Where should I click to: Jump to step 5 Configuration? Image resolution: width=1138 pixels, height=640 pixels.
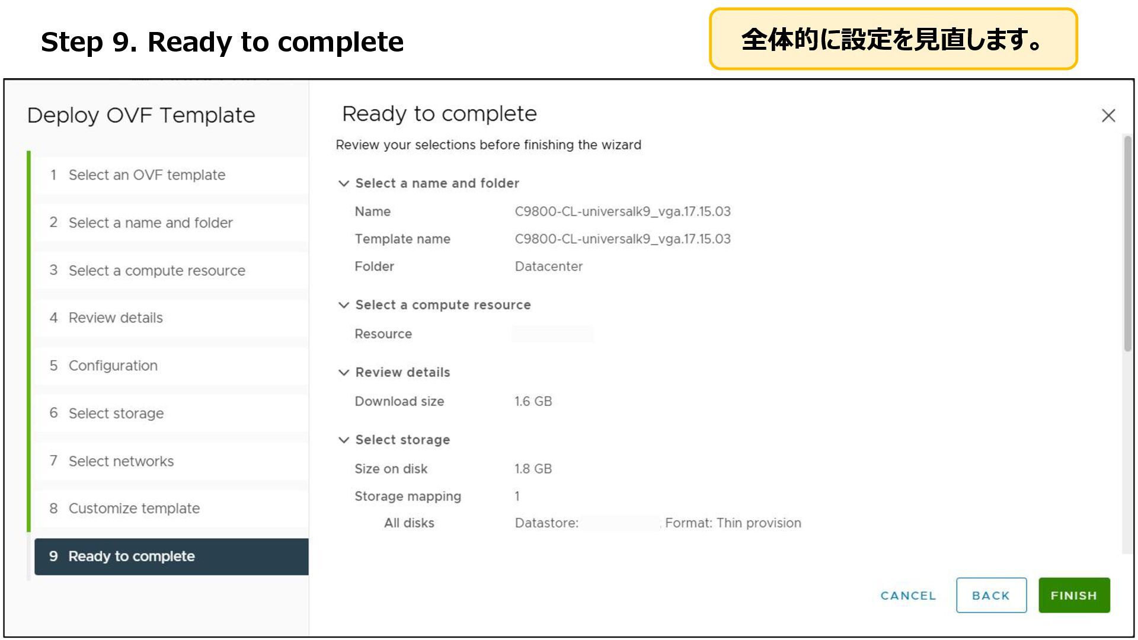pos(113,366)
